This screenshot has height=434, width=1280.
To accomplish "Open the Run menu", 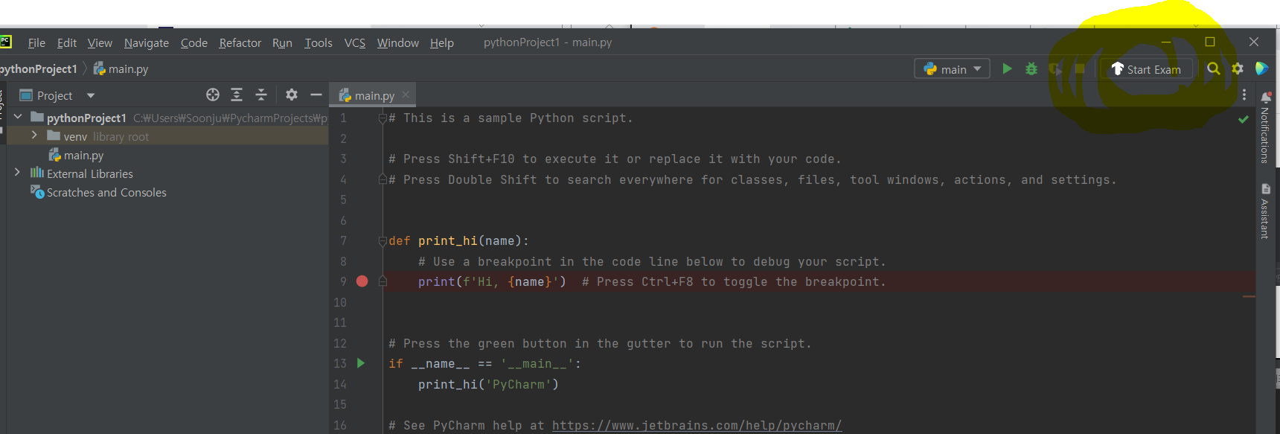I will tap(282, 43).
